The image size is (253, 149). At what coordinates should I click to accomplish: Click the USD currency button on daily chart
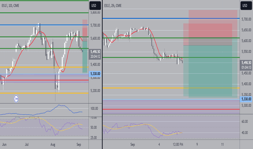tap(95, 6)
